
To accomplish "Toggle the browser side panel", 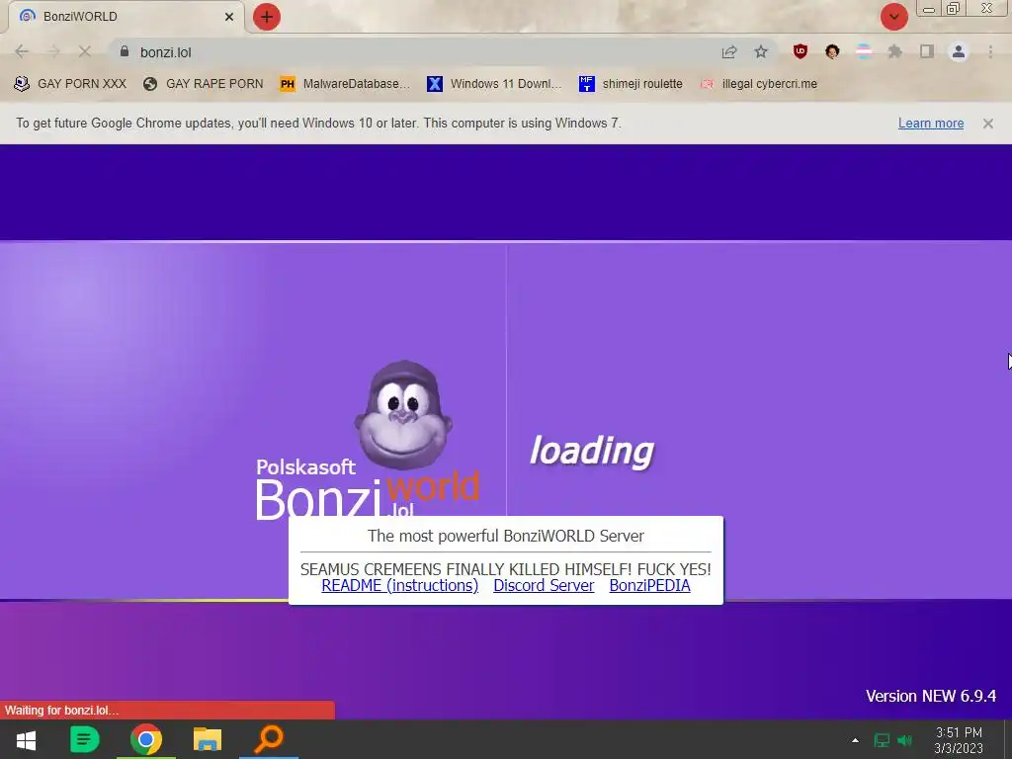I will pyautogui.click(x=927, y=51).
